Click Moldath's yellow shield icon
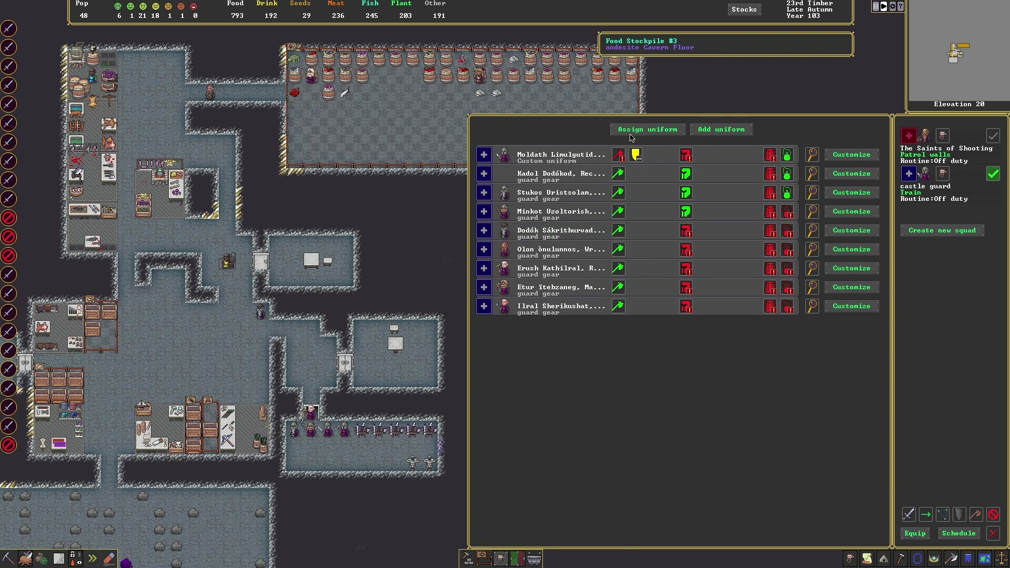Viewport: 1010px width, 568px height. tap(635, 155)
